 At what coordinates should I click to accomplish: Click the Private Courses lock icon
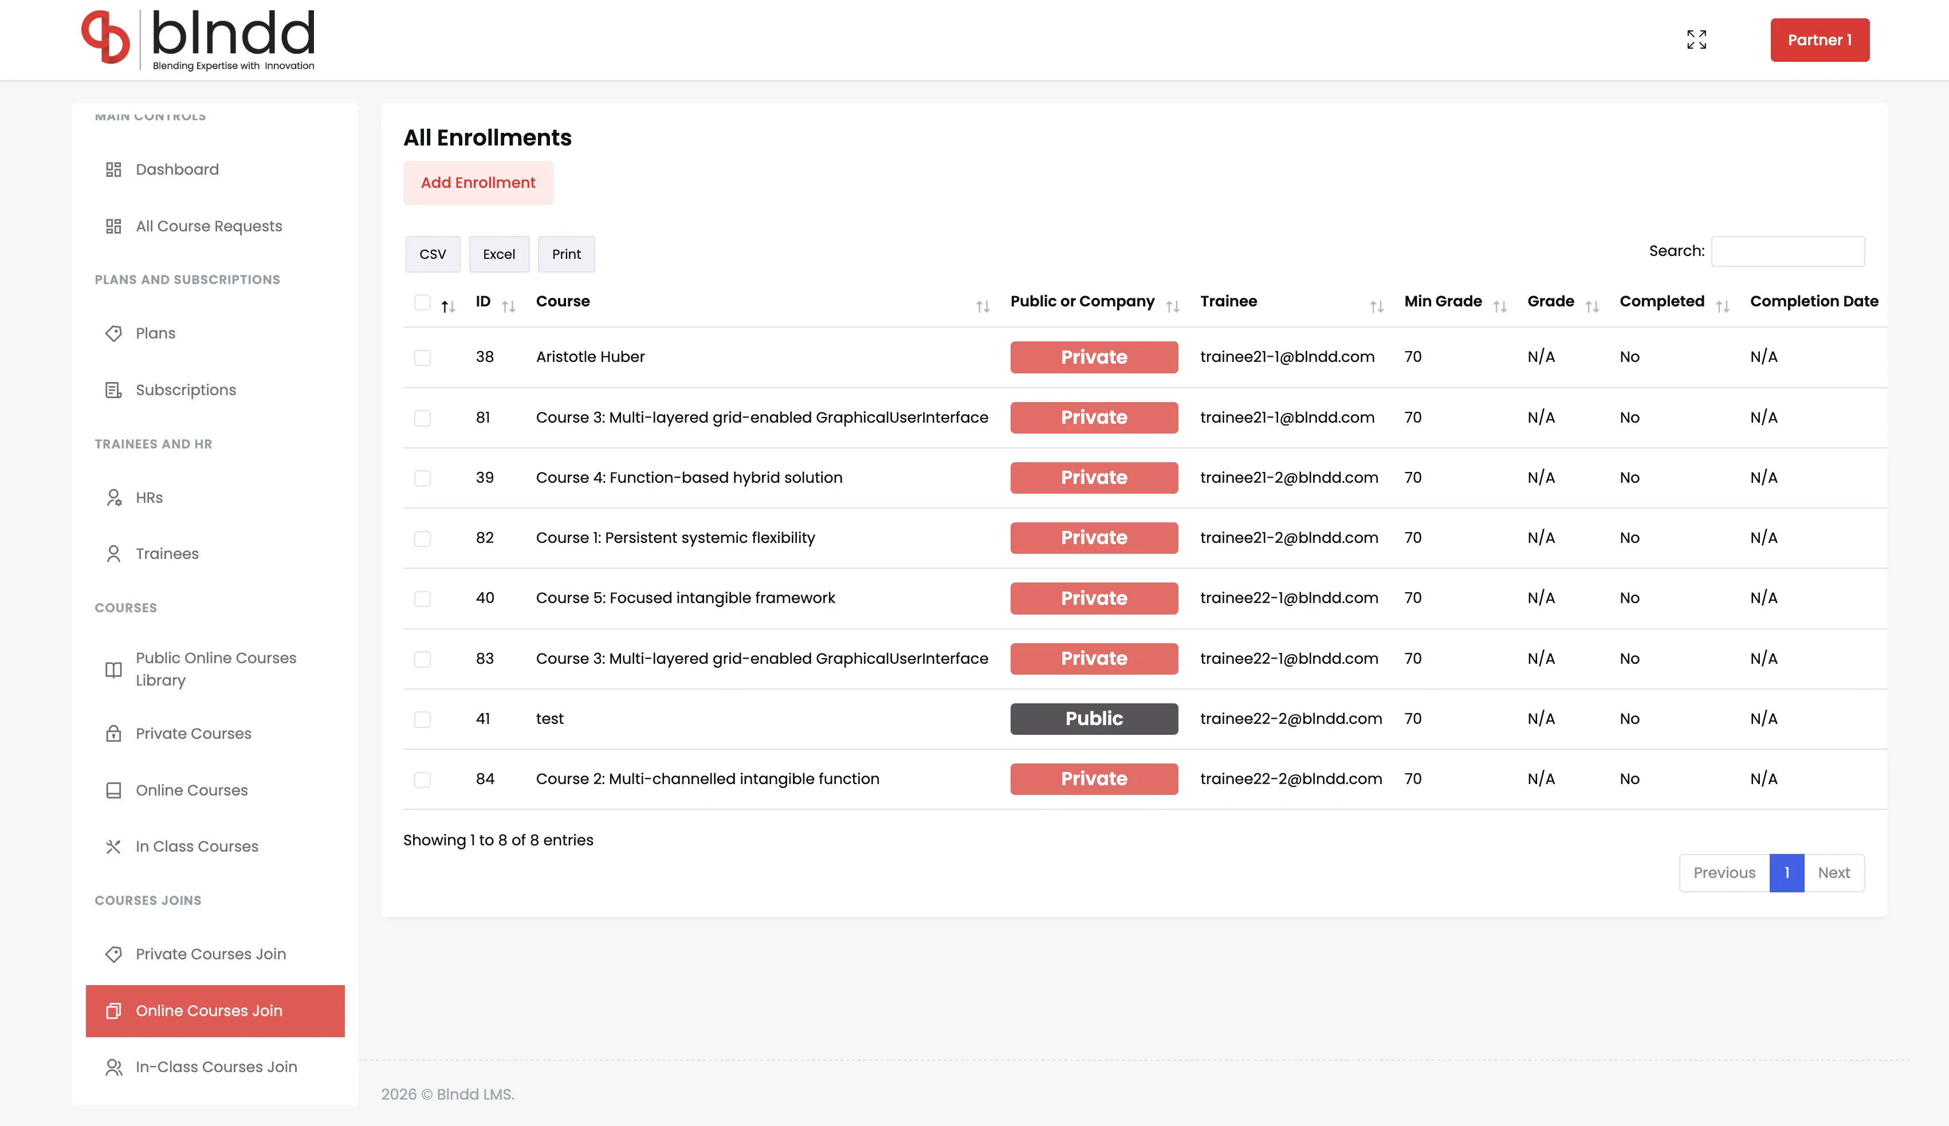(113, 733)
